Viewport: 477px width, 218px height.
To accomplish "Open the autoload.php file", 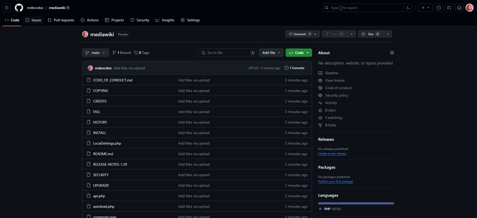I will tap(104, 206).
